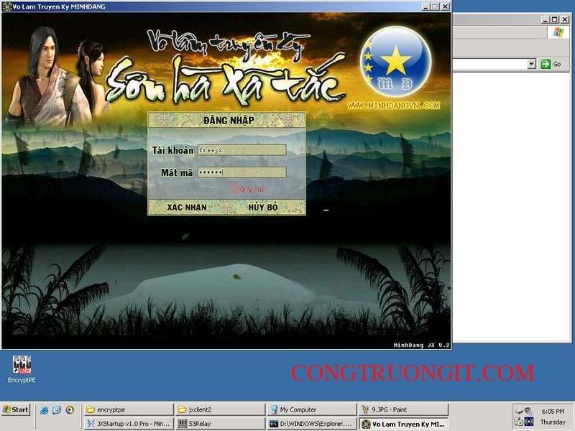Image resolution: width=575 pixels, height=431 pixels.
Task: Click the volume speaker icon in system tray
Action: pos(527,410)
